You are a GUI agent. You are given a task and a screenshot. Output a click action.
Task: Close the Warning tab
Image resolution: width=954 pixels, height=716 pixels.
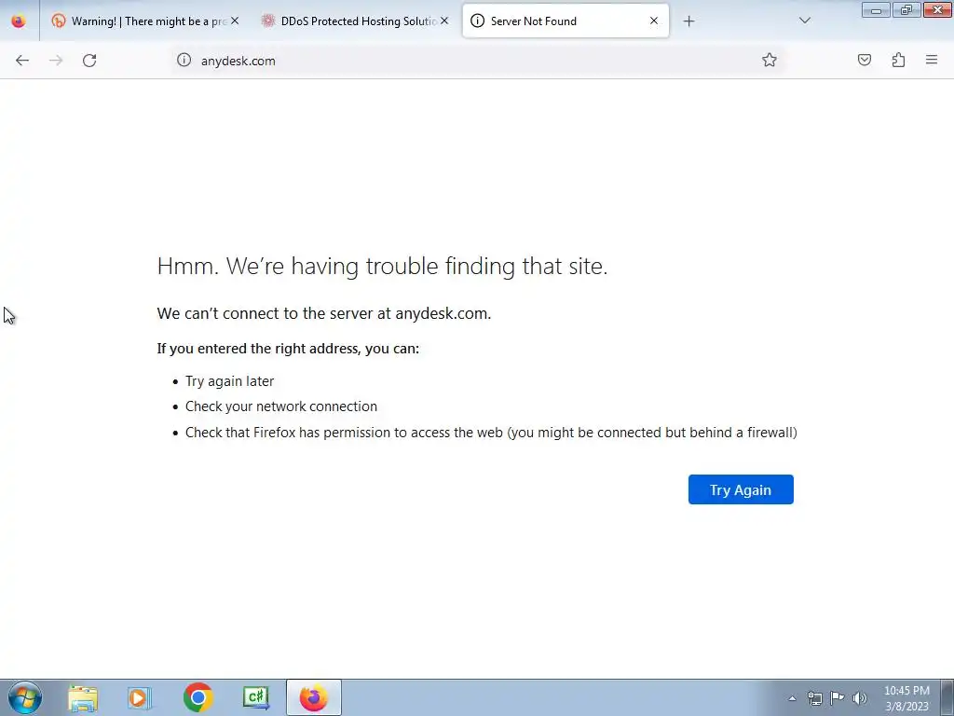pos(235,21)
